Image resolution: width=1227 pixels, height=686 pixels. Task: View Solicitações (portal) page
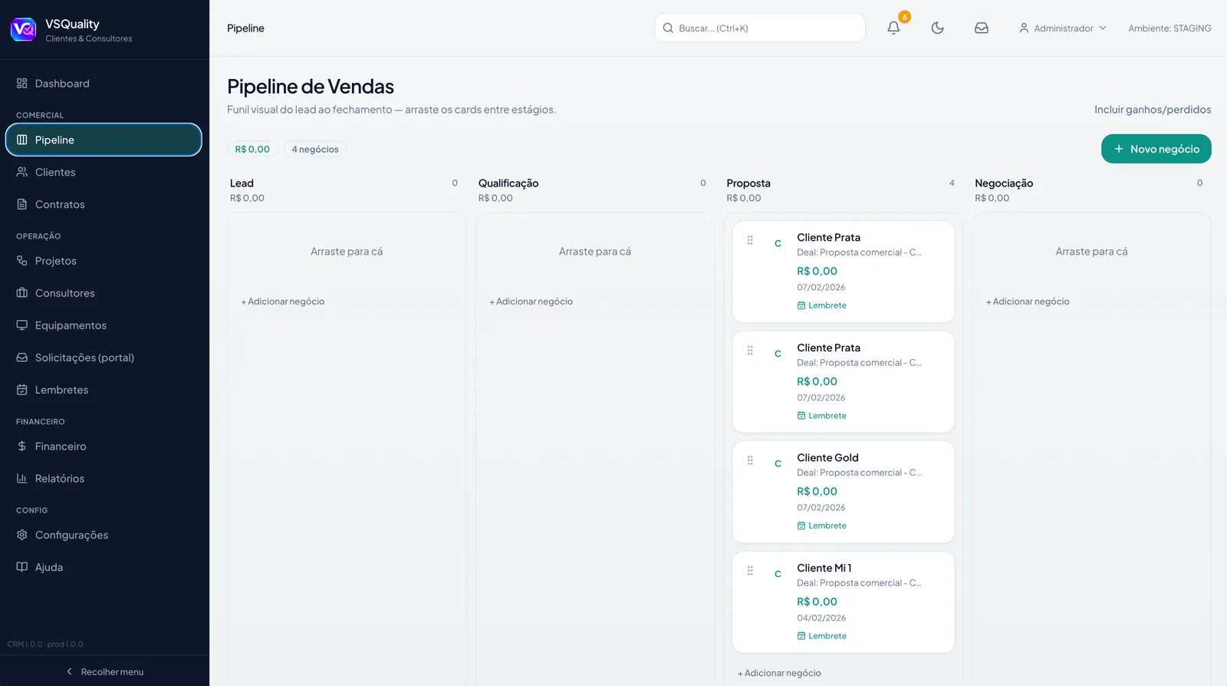[x=104, y=358]
